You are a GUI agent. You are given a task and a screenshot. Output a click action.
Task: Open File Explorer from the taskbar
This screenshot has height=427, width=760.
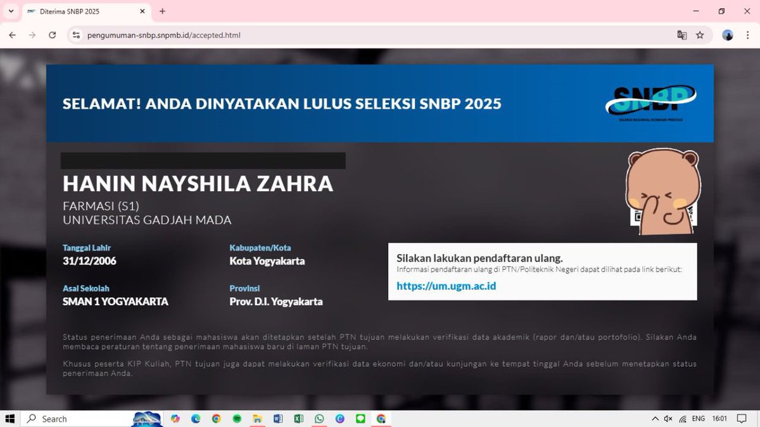tap(257, 419)
